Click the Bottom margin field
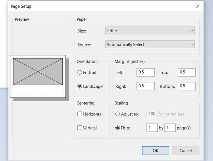 [187, 86]
